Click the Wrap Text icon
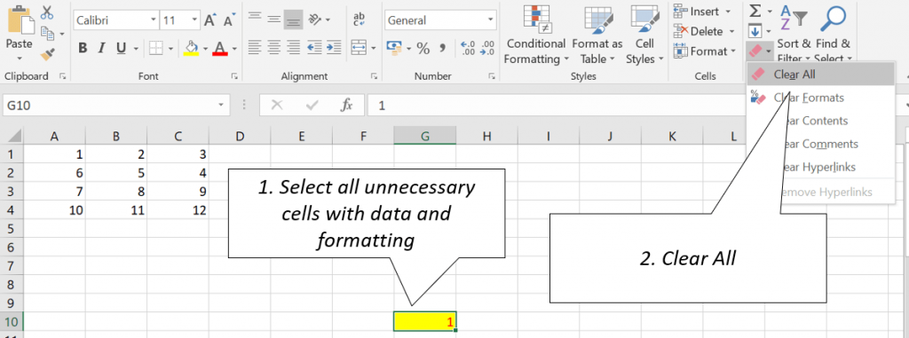Screen dimensions: 909x338 (360, 20)
